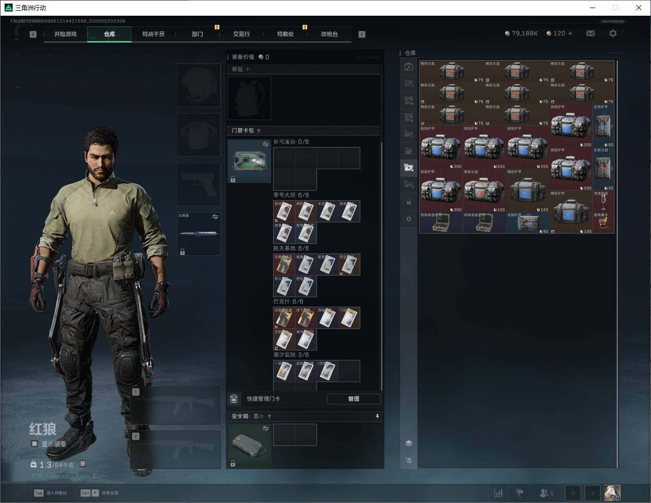
Task: Click the right bracket icon after 改枪台
Action: pos(362,34)
